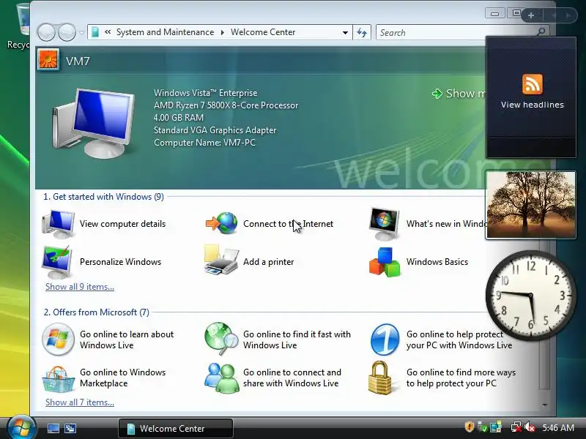The image size is (586, 439).
Task: Click Show all 7 items link
Action: click(80, 402)
